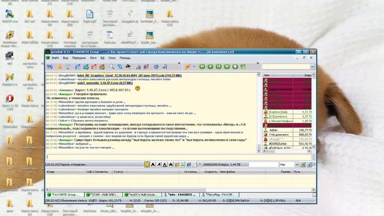Click the Слоты: 5/5 status bar entry
Viewport: 384px width, 216px height.
click(156, 200)
